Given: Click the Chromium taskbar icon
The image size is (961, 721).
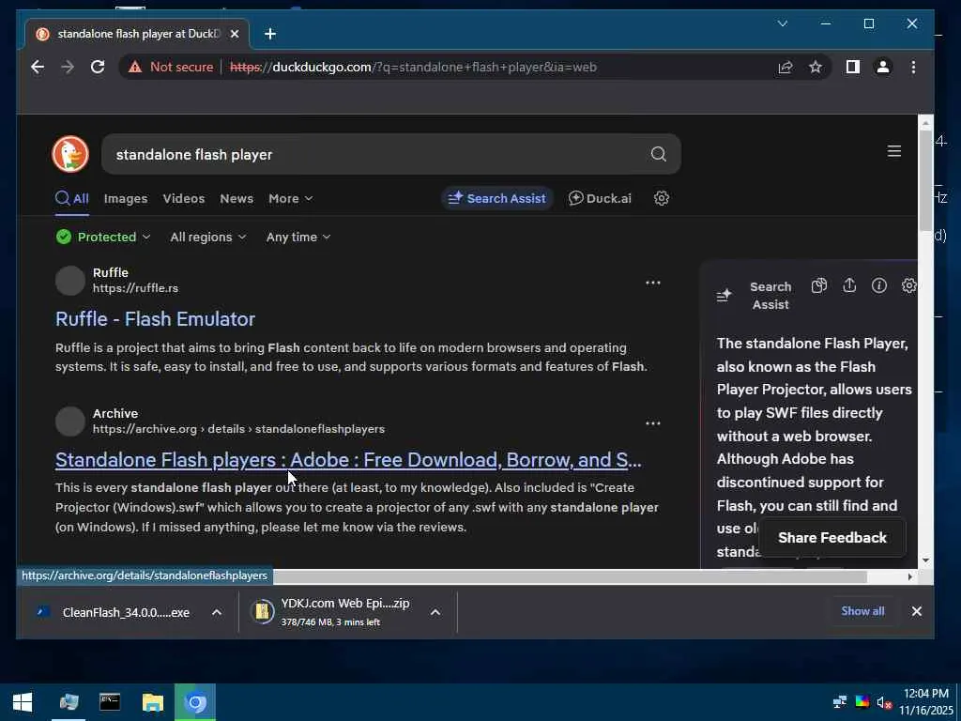Looking at the screenshot, I should (x=195, y=702).
